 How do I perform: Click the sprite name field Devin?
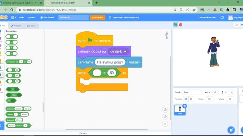(x=192, y=92)
